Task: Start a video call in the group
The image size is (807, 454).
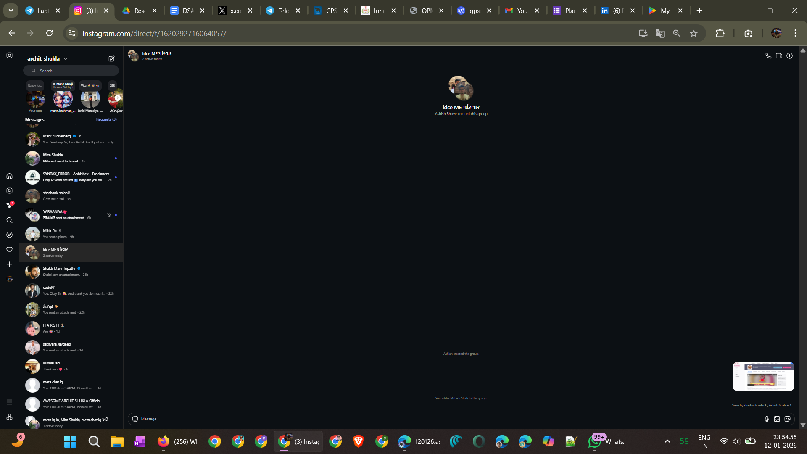Action: click(779, 55)
